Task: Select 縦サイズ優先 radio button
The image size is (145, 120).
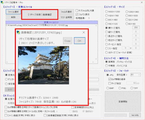Action: pyautogui.click(x=106, y=32)
